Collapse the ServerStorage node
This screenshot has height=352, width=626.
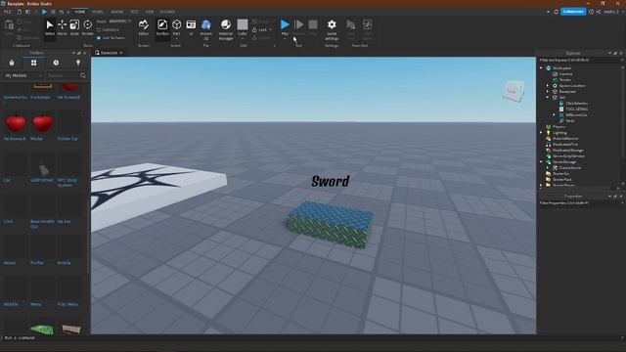[x=541, y=162]
